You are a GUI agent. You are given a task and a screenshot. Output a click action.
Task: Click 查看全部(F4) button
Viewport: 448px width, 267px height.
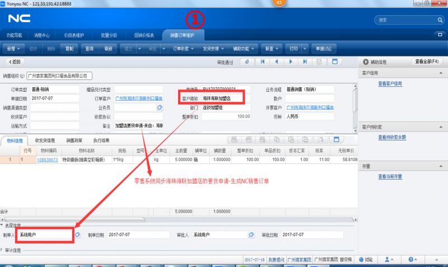[427, 62]
